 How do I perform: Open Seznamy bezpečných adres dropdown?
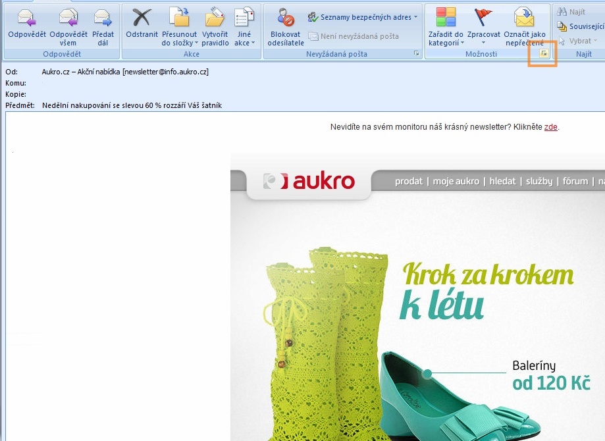(363, 17)
